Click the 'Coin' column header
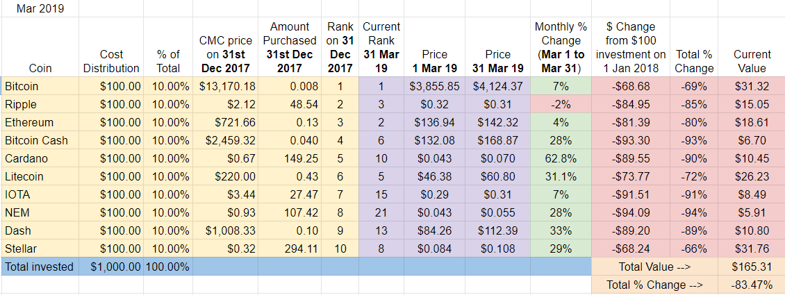 pos(40,47)
